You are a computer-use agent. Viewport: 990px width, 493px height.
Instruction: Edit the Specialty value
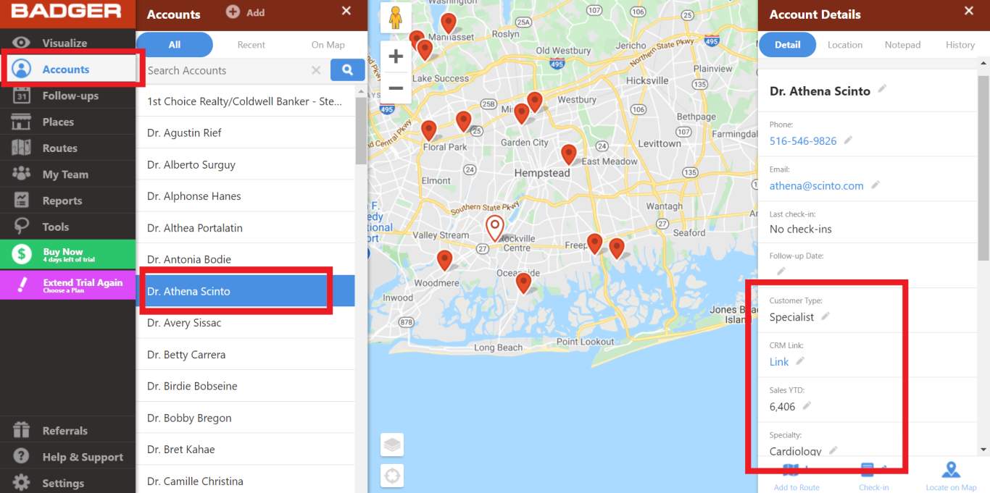833,450
